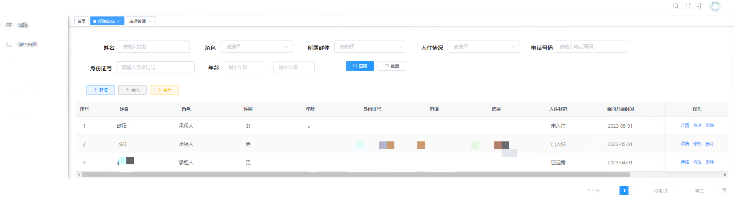Click the horizontal table scrollbar

[x=356, y=175]
